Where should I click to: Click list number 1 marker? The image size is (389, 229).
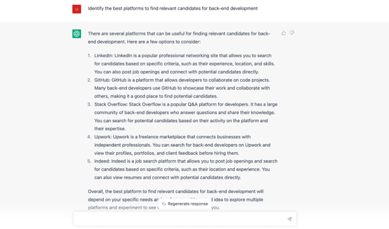click(x=90, y=56)
